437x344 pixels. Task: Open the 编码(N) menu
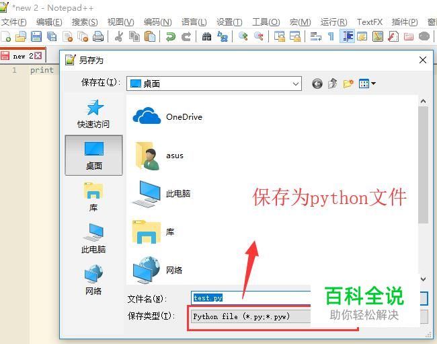[x=158, y=22]
